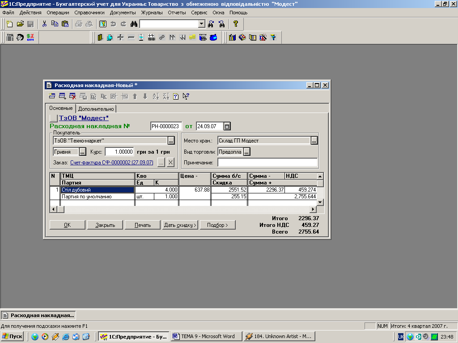Image resolution: width=458 pixels, height=343 pixels.
Task: Open the ТМЦ list icon
Action: tap(10, 38)
